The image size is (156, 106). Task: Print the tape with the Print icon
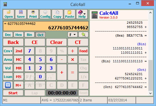33,14
